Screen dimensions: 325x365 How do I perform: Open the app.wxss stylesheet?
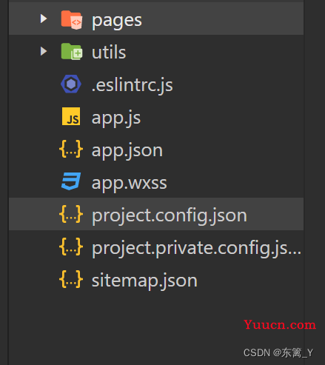pyautogui.click(x=130, y=184)
